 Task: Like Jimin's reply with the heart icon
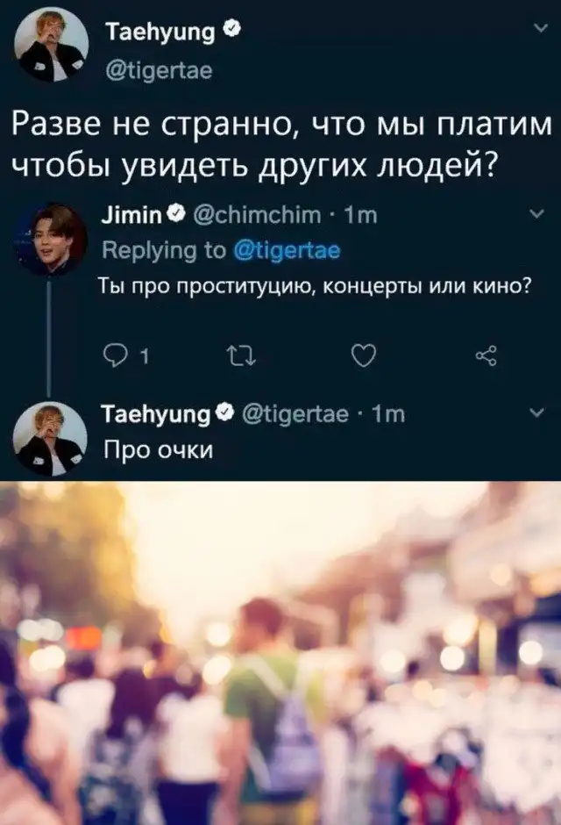point(363,357)
